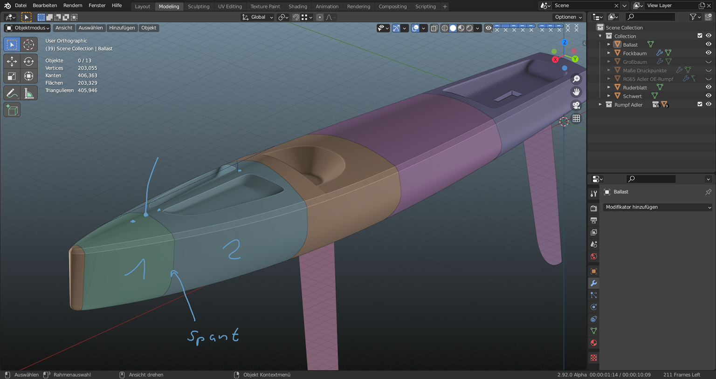Open the Optionen popover button
Image resolution: width=716 pixels, height=379 pixels.
568,17
